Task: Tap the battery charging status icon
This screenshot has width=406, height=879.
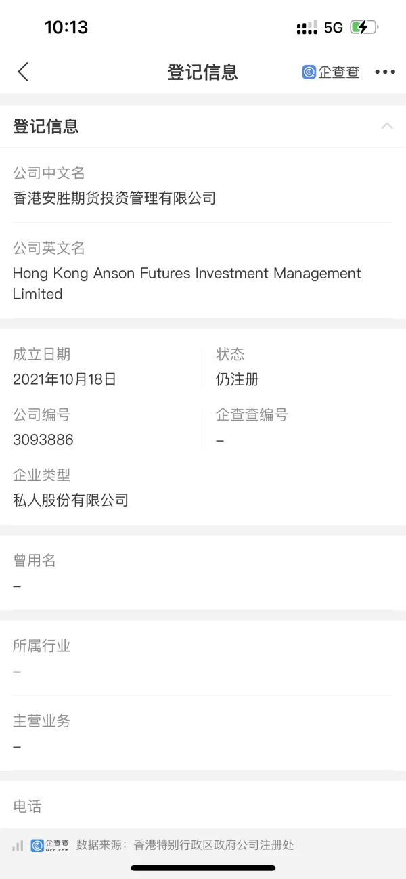Action: [x=363, y=27]
